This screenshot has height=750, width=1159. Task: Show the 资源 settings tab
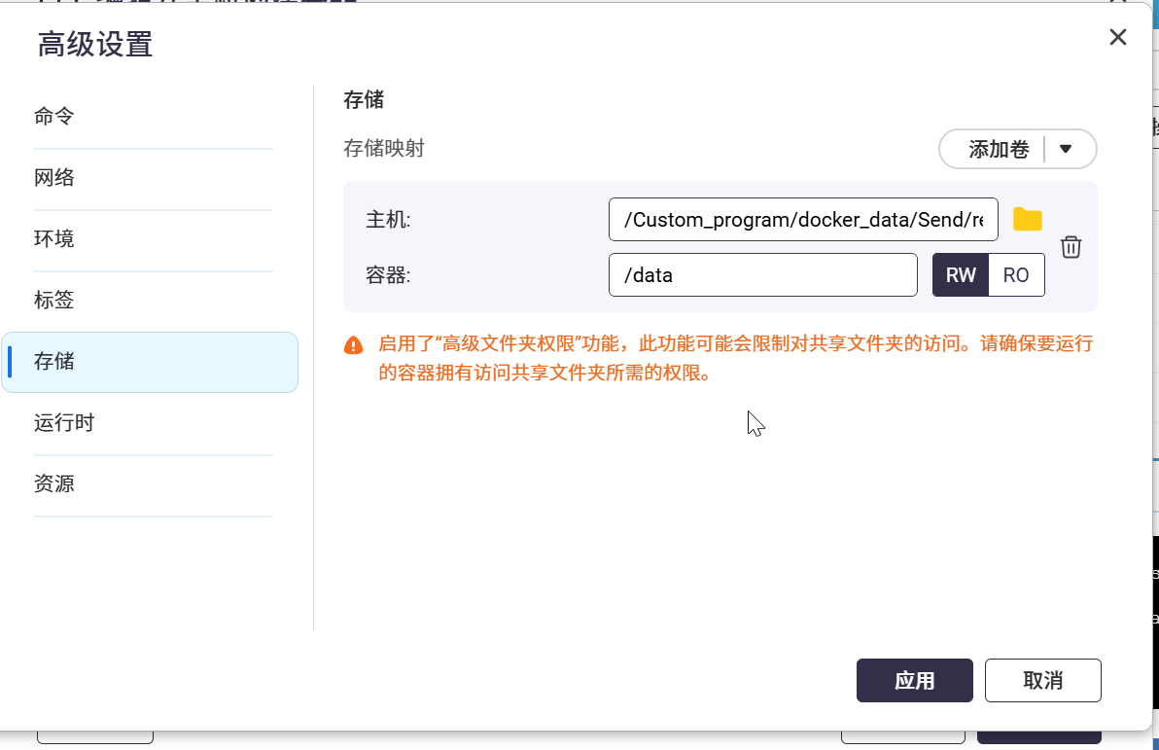pos(153,484)
